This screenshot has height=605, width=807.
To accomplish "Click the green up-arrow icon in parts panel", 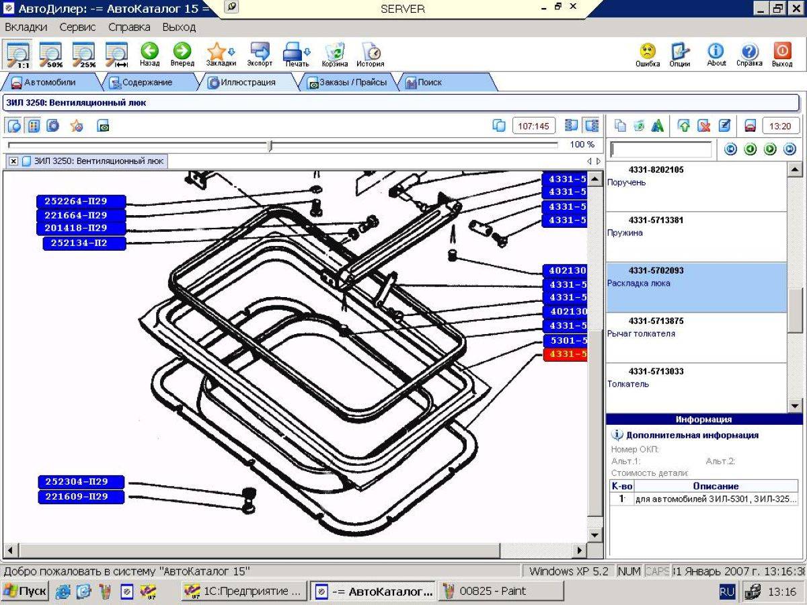I will (684, 126).
